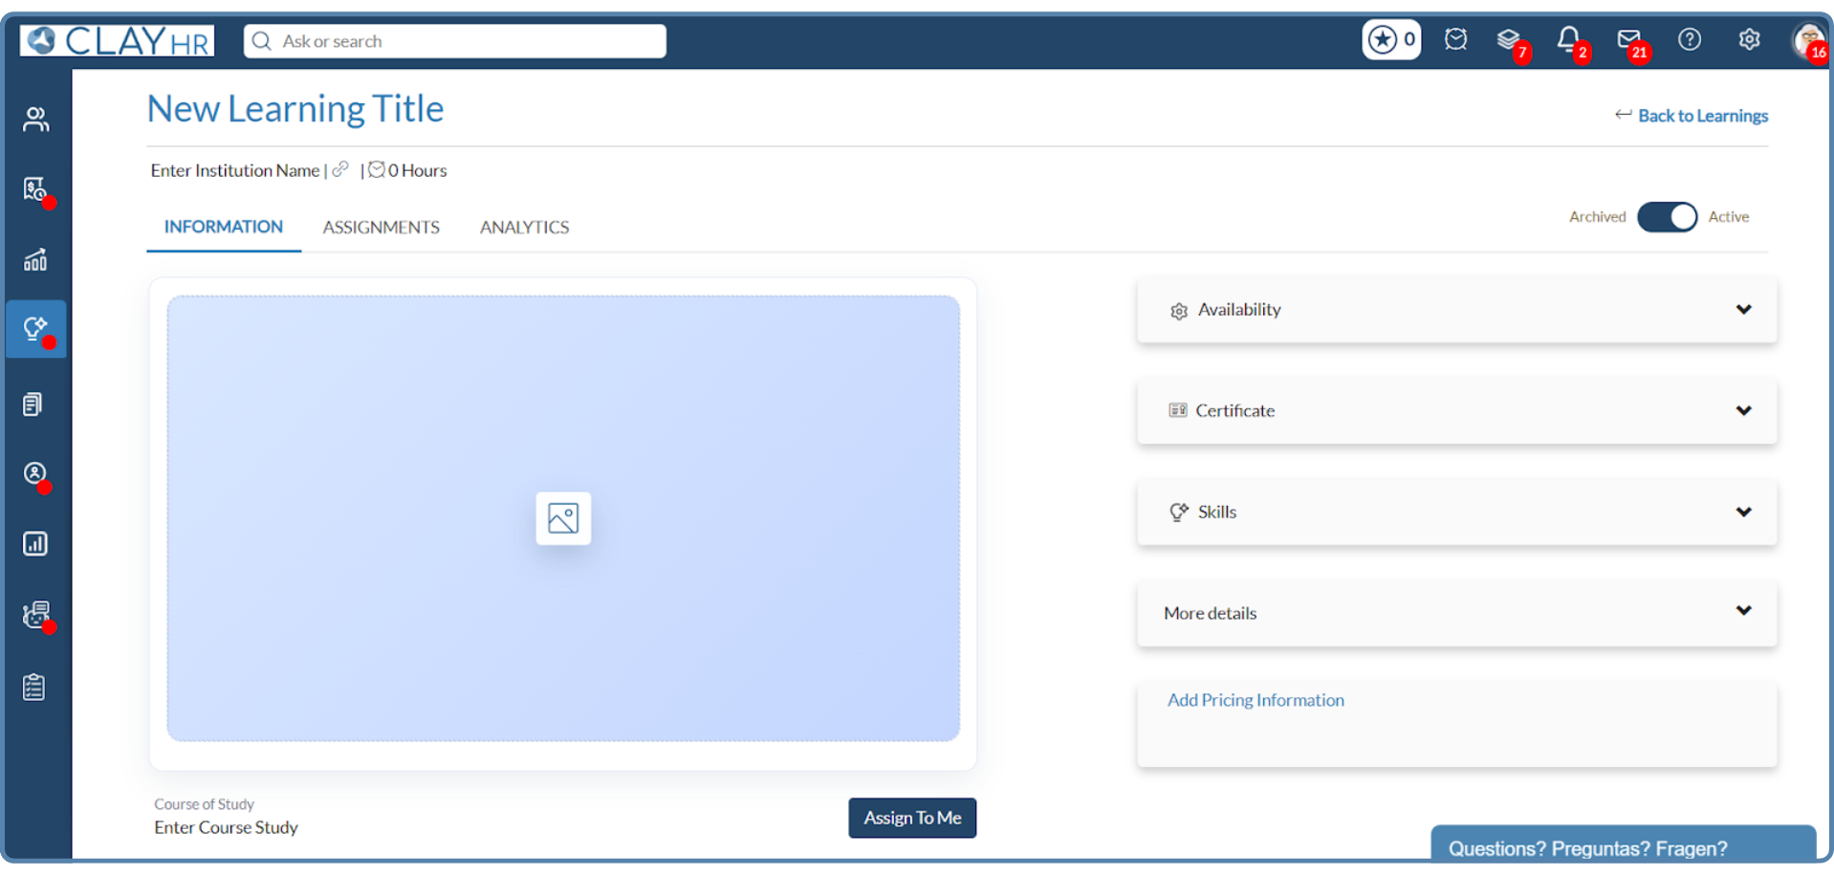The width and height of the screenshot is (1834, 875).
Task: Click the Course of Study label
Action: point(205,804)
